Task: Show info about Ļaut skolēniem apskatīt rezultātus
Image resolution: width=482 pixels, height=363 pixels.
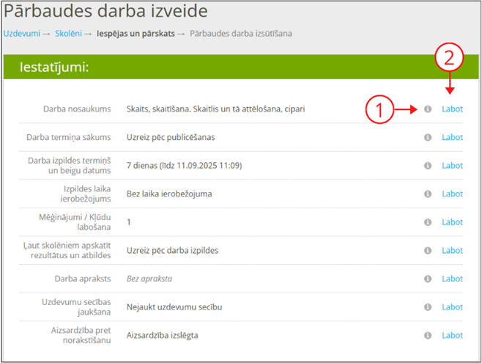Action: click(428, 251)
